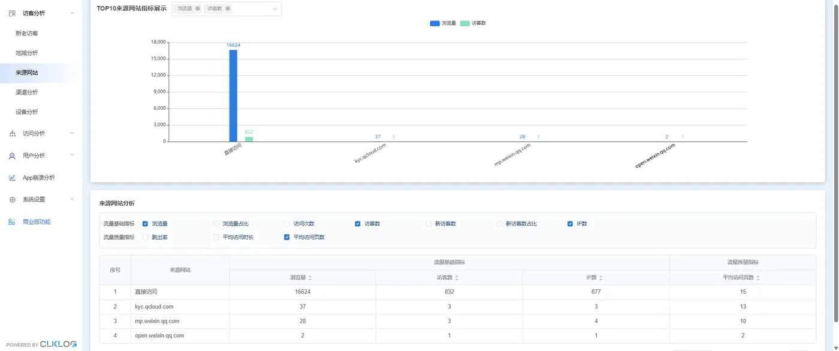The width and height of the screenshot is (839, 351).
Task: Uncheck the 浏览量 checkbox
Action: (x=145, y=223)
